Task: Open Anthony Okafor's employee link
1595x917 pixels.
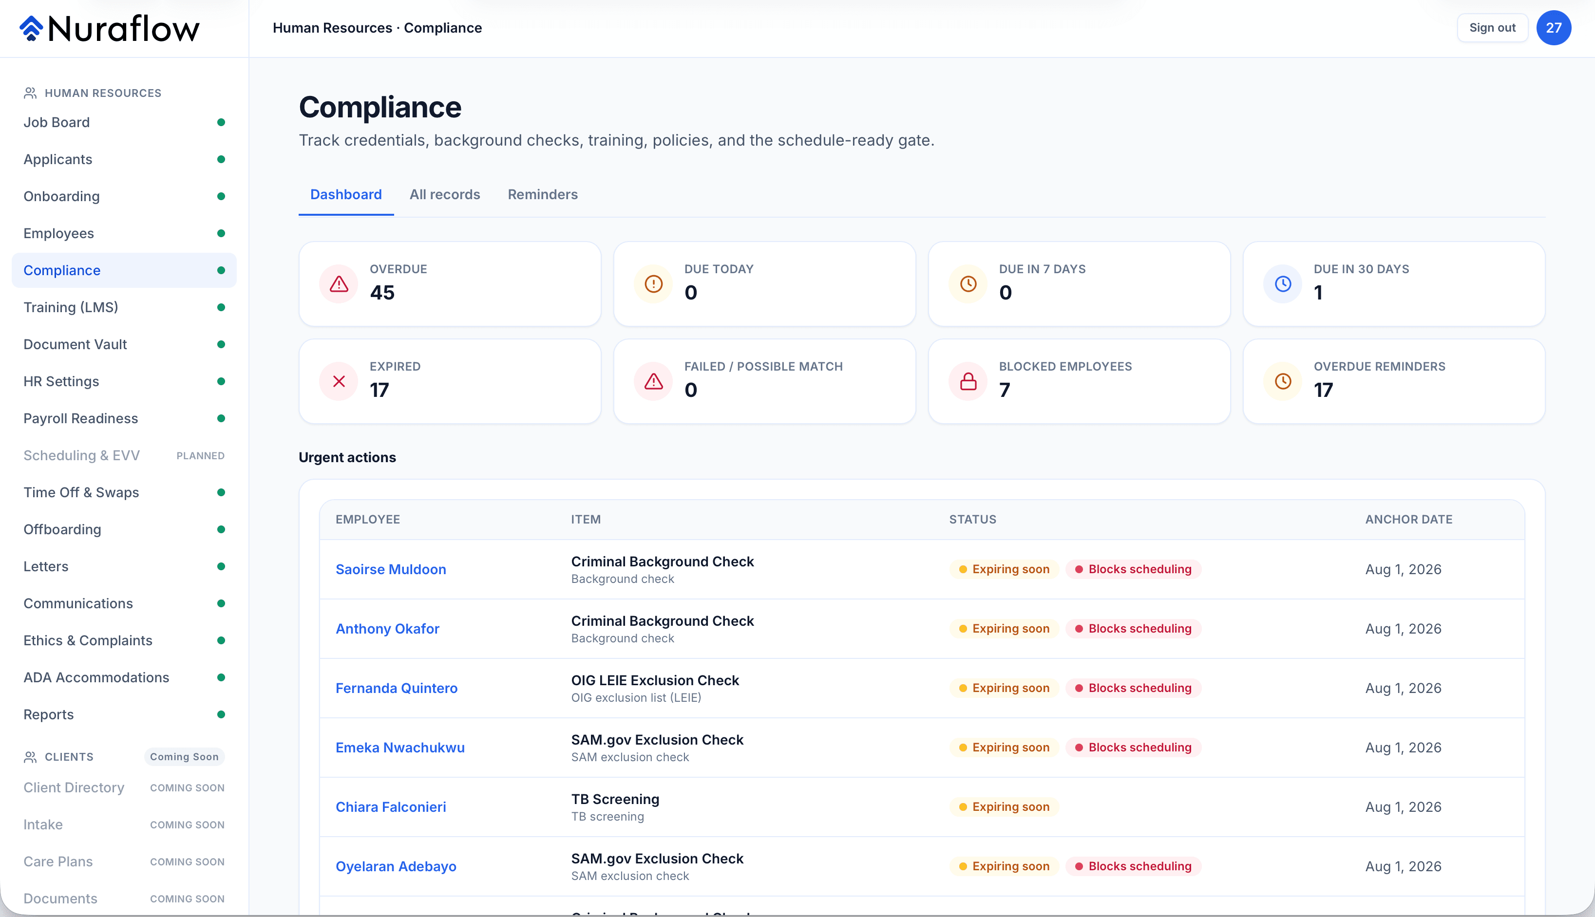Action: [x=387, y=629]
